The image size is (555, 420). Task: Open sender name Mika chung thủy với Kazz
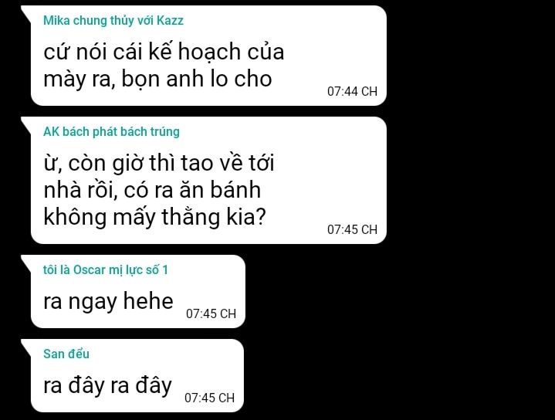click(113, 21)
